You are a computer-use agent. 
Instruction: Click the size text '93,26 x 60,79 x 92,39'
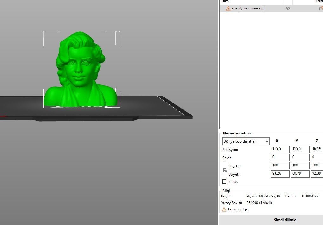pyautogui.click(x=263, y=196)
